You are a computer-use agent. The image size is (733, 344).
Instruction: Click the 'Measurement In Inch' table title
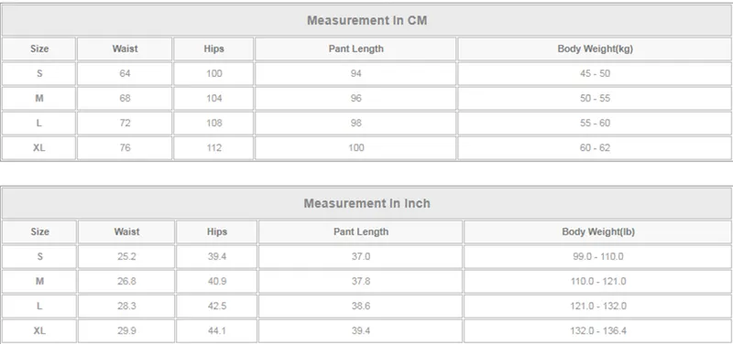[x=366, y=203]
